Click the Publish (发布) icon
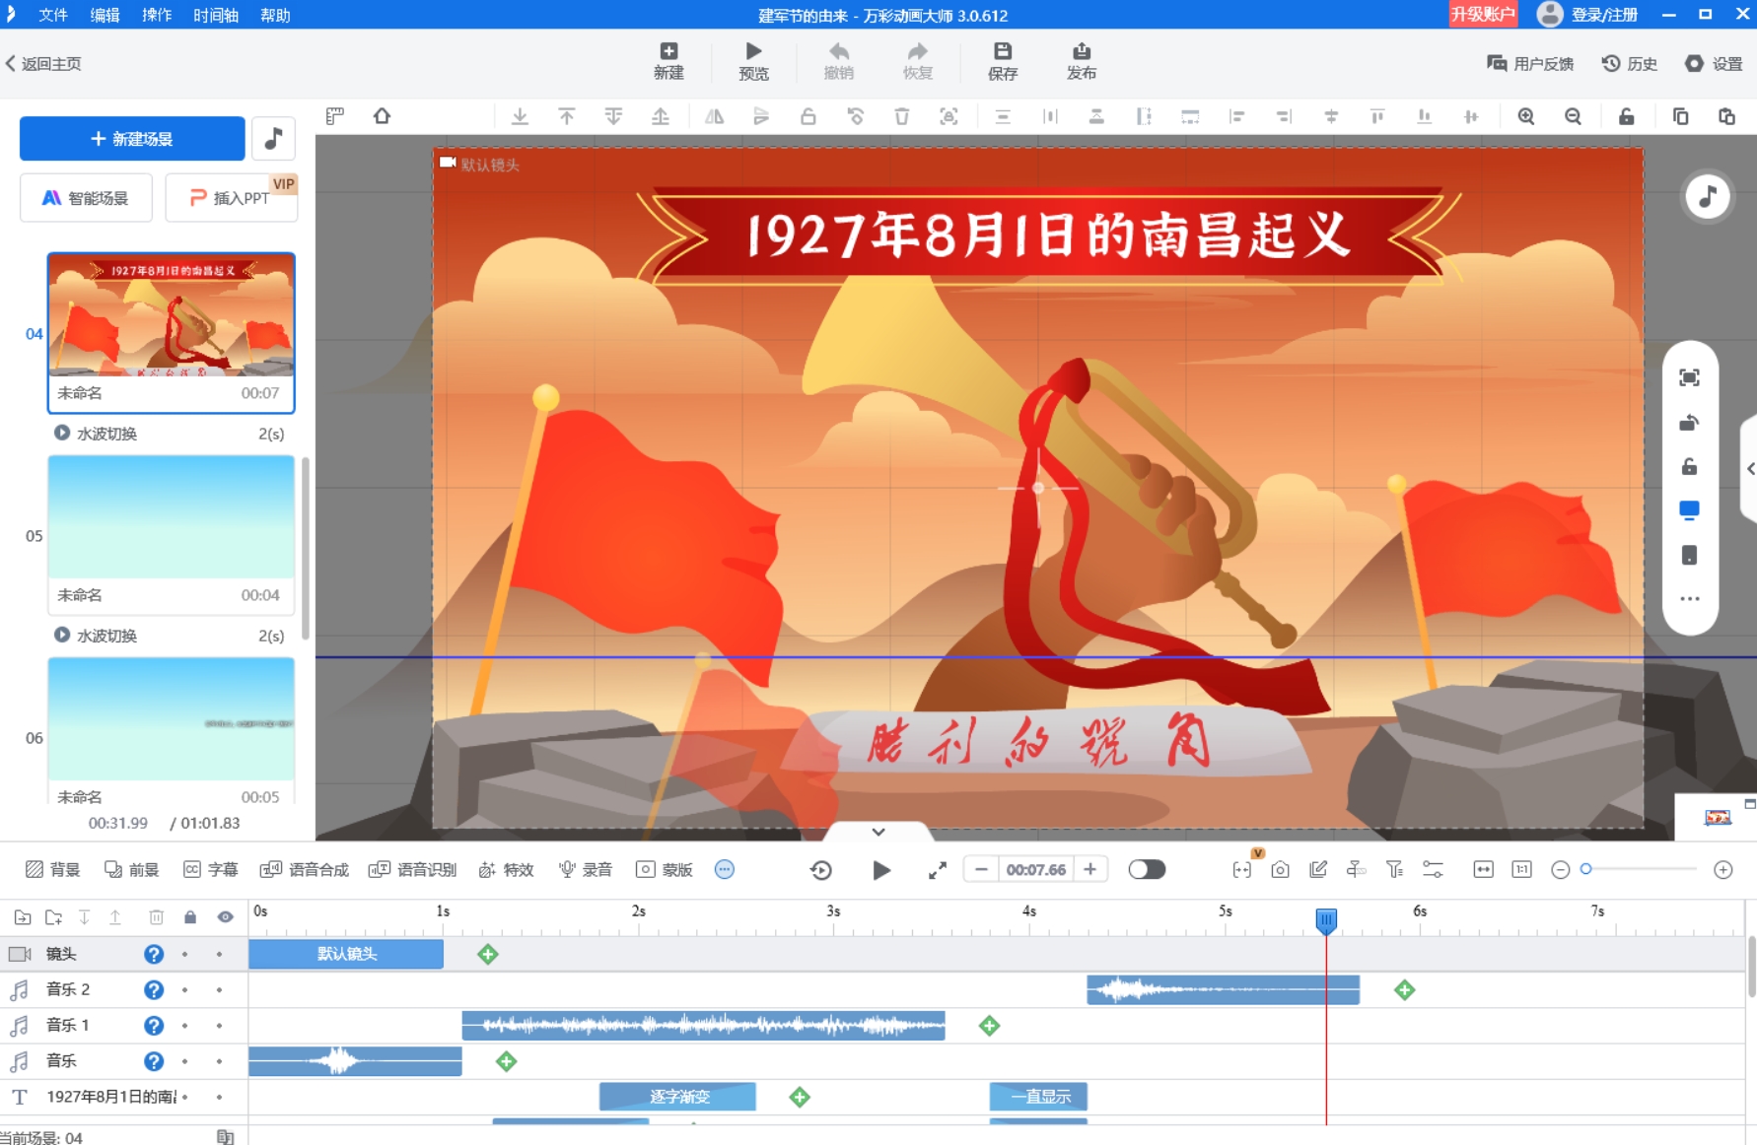The height and width of the screenshot is (1145, 1757). (1081, 51)
